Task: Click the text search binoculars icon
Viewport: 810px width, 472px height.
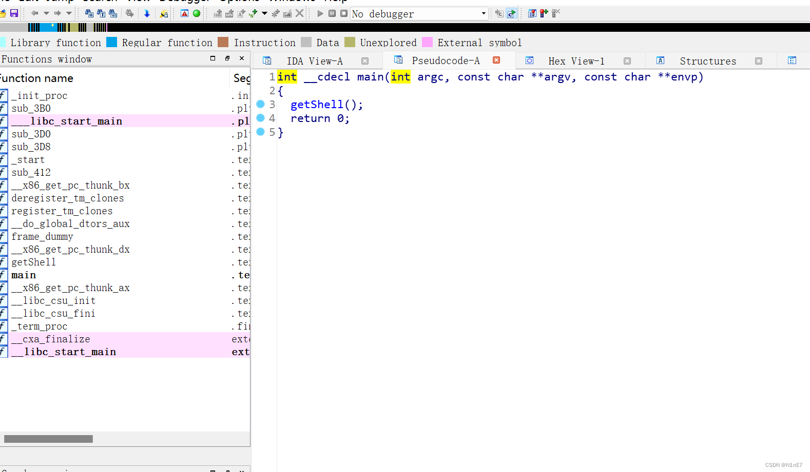Action: click(101, 13)
